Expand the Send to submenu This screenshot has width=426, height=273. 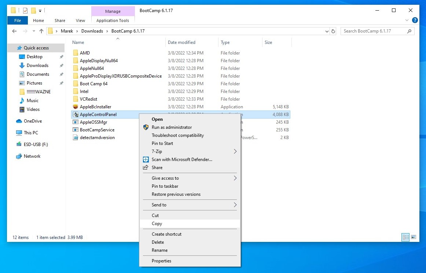[190, 205]
